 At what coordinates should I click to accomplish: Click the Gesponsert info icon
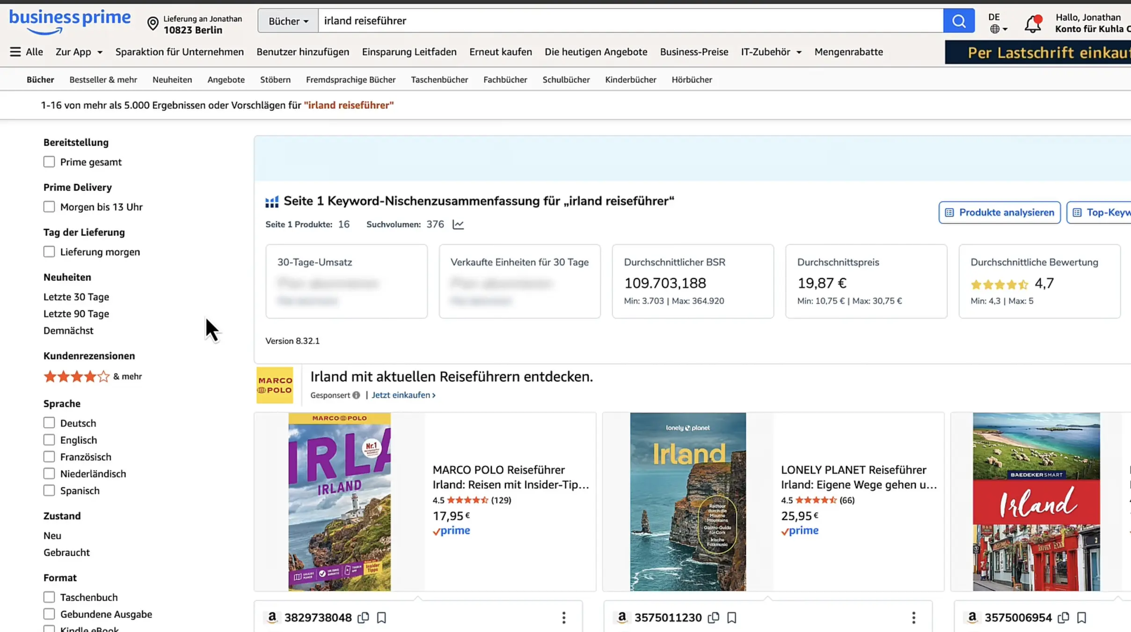356,395
